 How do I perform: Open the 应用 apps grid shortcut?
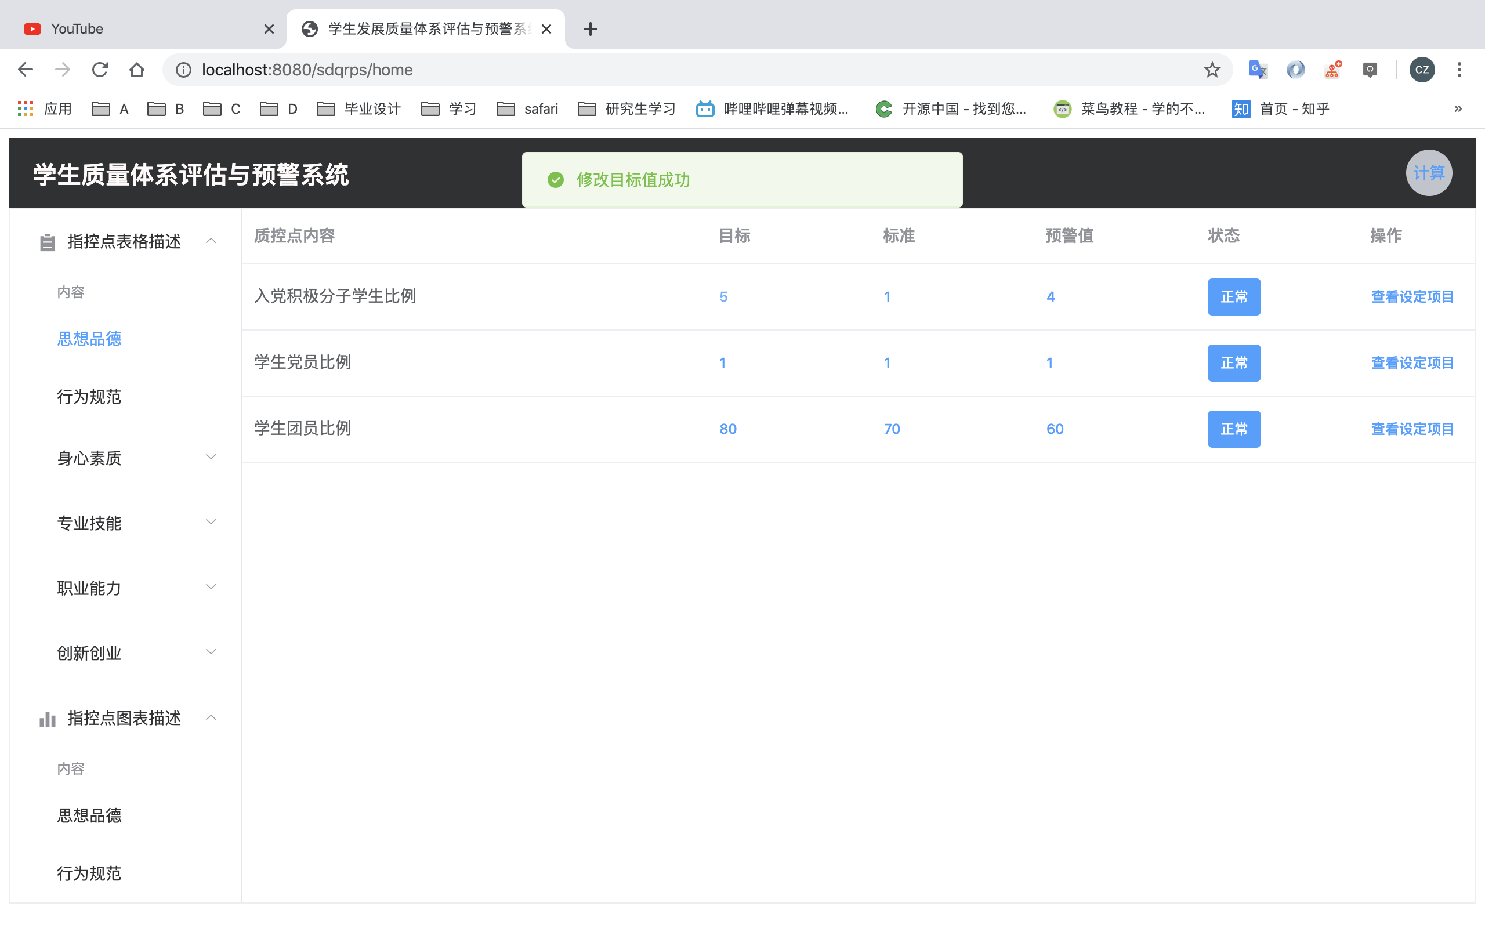pos(45,108)
